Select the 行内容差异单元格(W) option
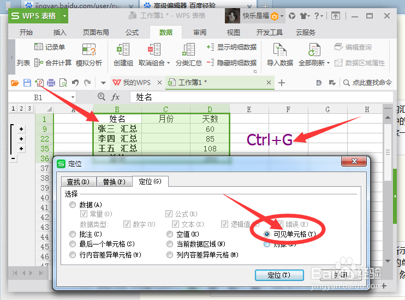The height and width of the screenshot is (300, 405). point(73,255)
